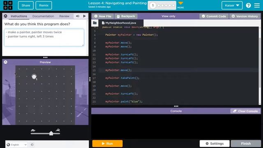The height and width of the screenshot is (148, 263).
Task: Switch to the Review tab
Action: point(64,16)
